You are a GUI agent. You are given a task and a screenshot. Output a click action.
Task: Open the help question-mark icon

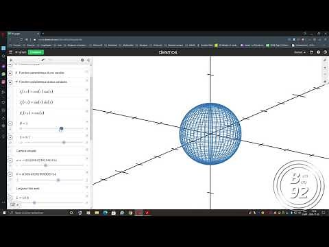click(x=318, y=52)
